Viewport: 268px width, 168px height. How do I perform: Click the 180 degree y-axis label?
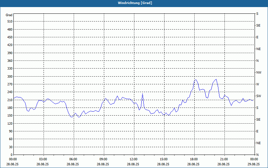pyautogui.click(x=9, y=108)
